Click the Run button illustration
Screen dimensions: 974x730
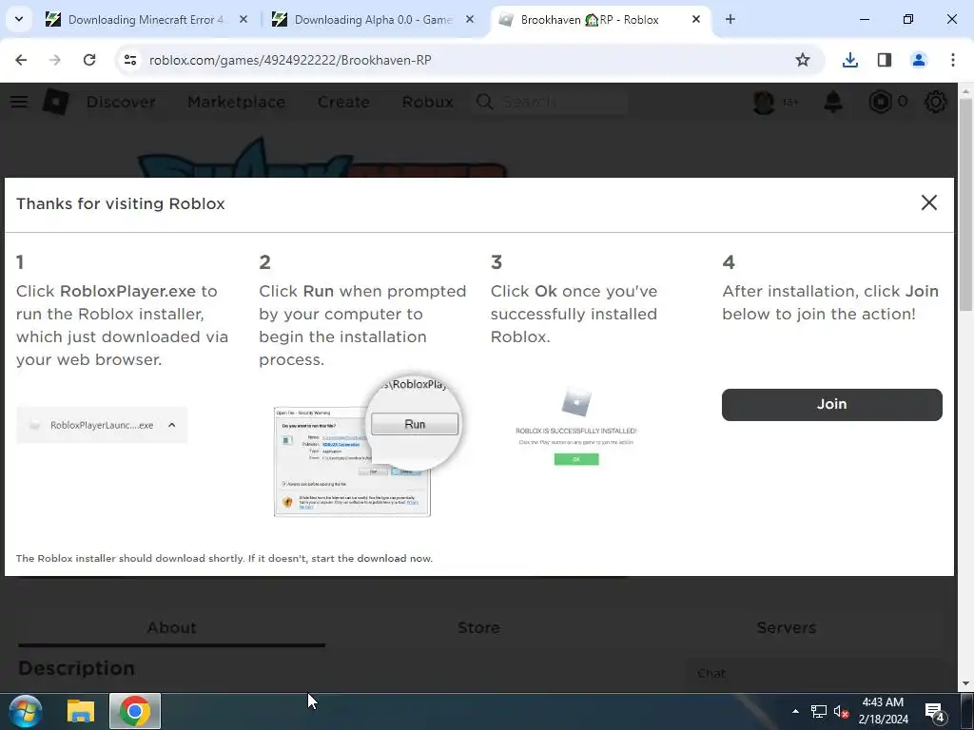(415, 424)
